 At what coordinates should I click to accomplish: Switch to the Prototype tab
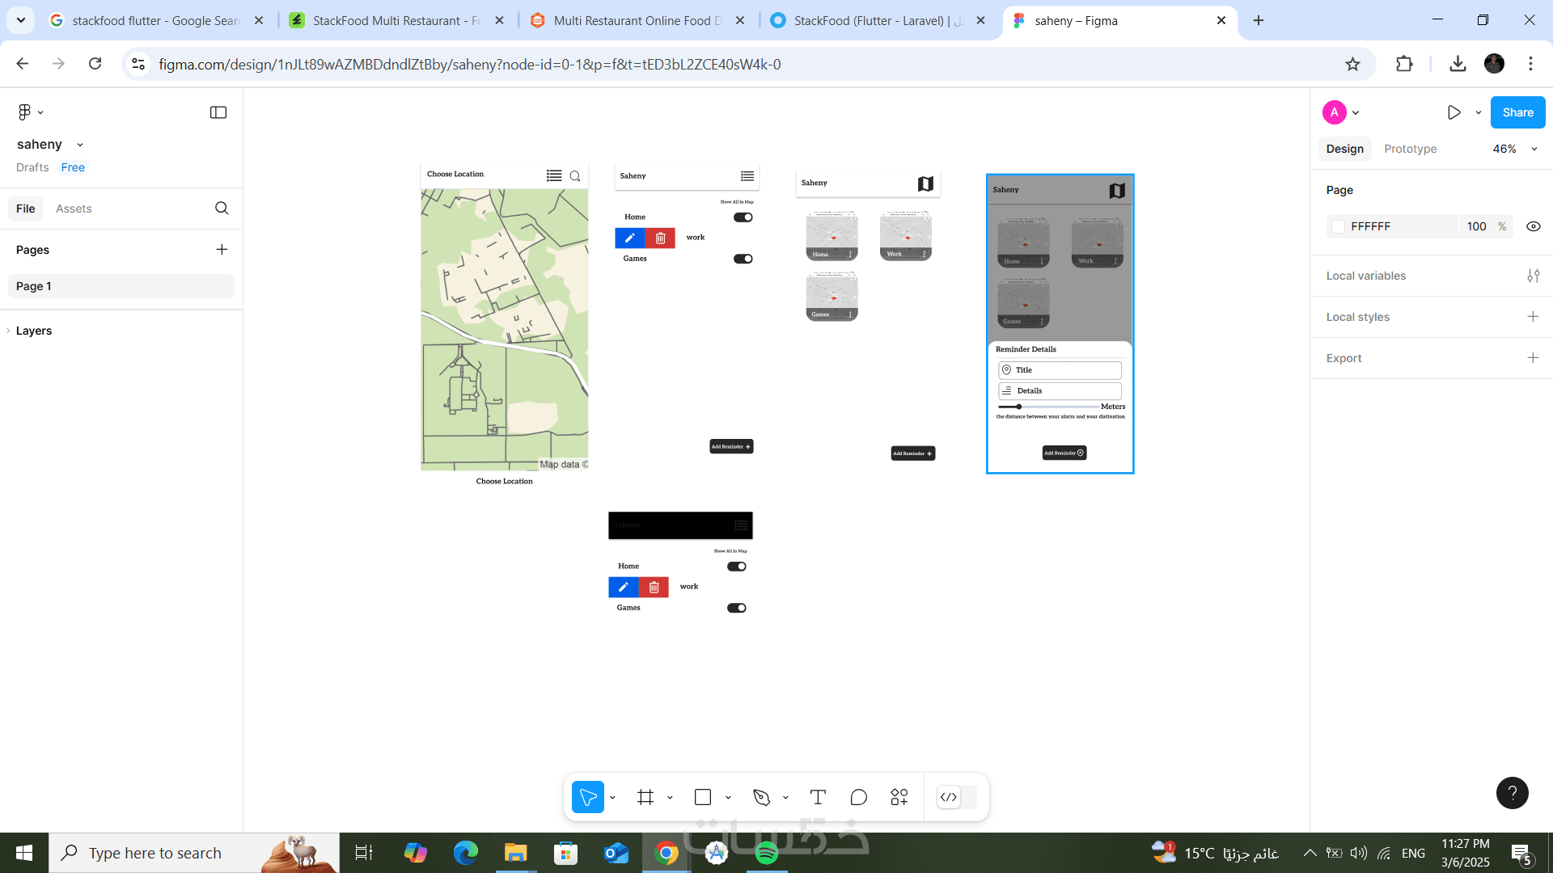pos(1410,149)
